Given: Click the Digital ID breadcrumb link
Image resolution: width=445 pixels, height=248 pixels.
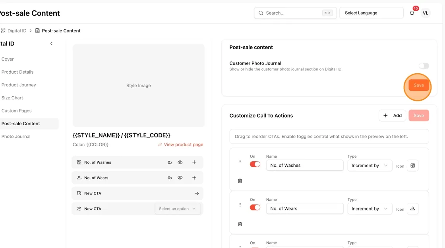Looking at the screenshot, I should pos(17,31).
